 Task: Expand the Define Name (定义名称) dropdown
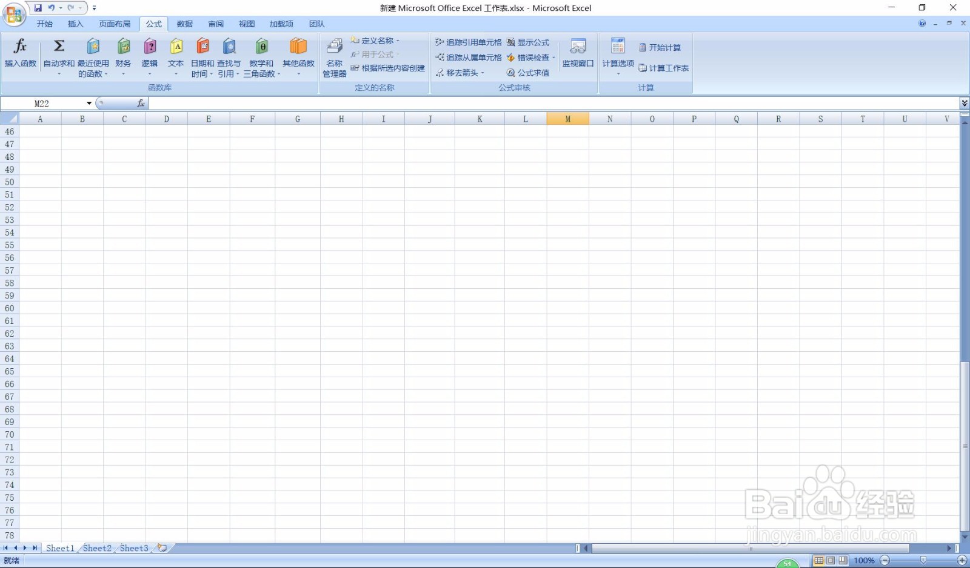click(398, 41)
